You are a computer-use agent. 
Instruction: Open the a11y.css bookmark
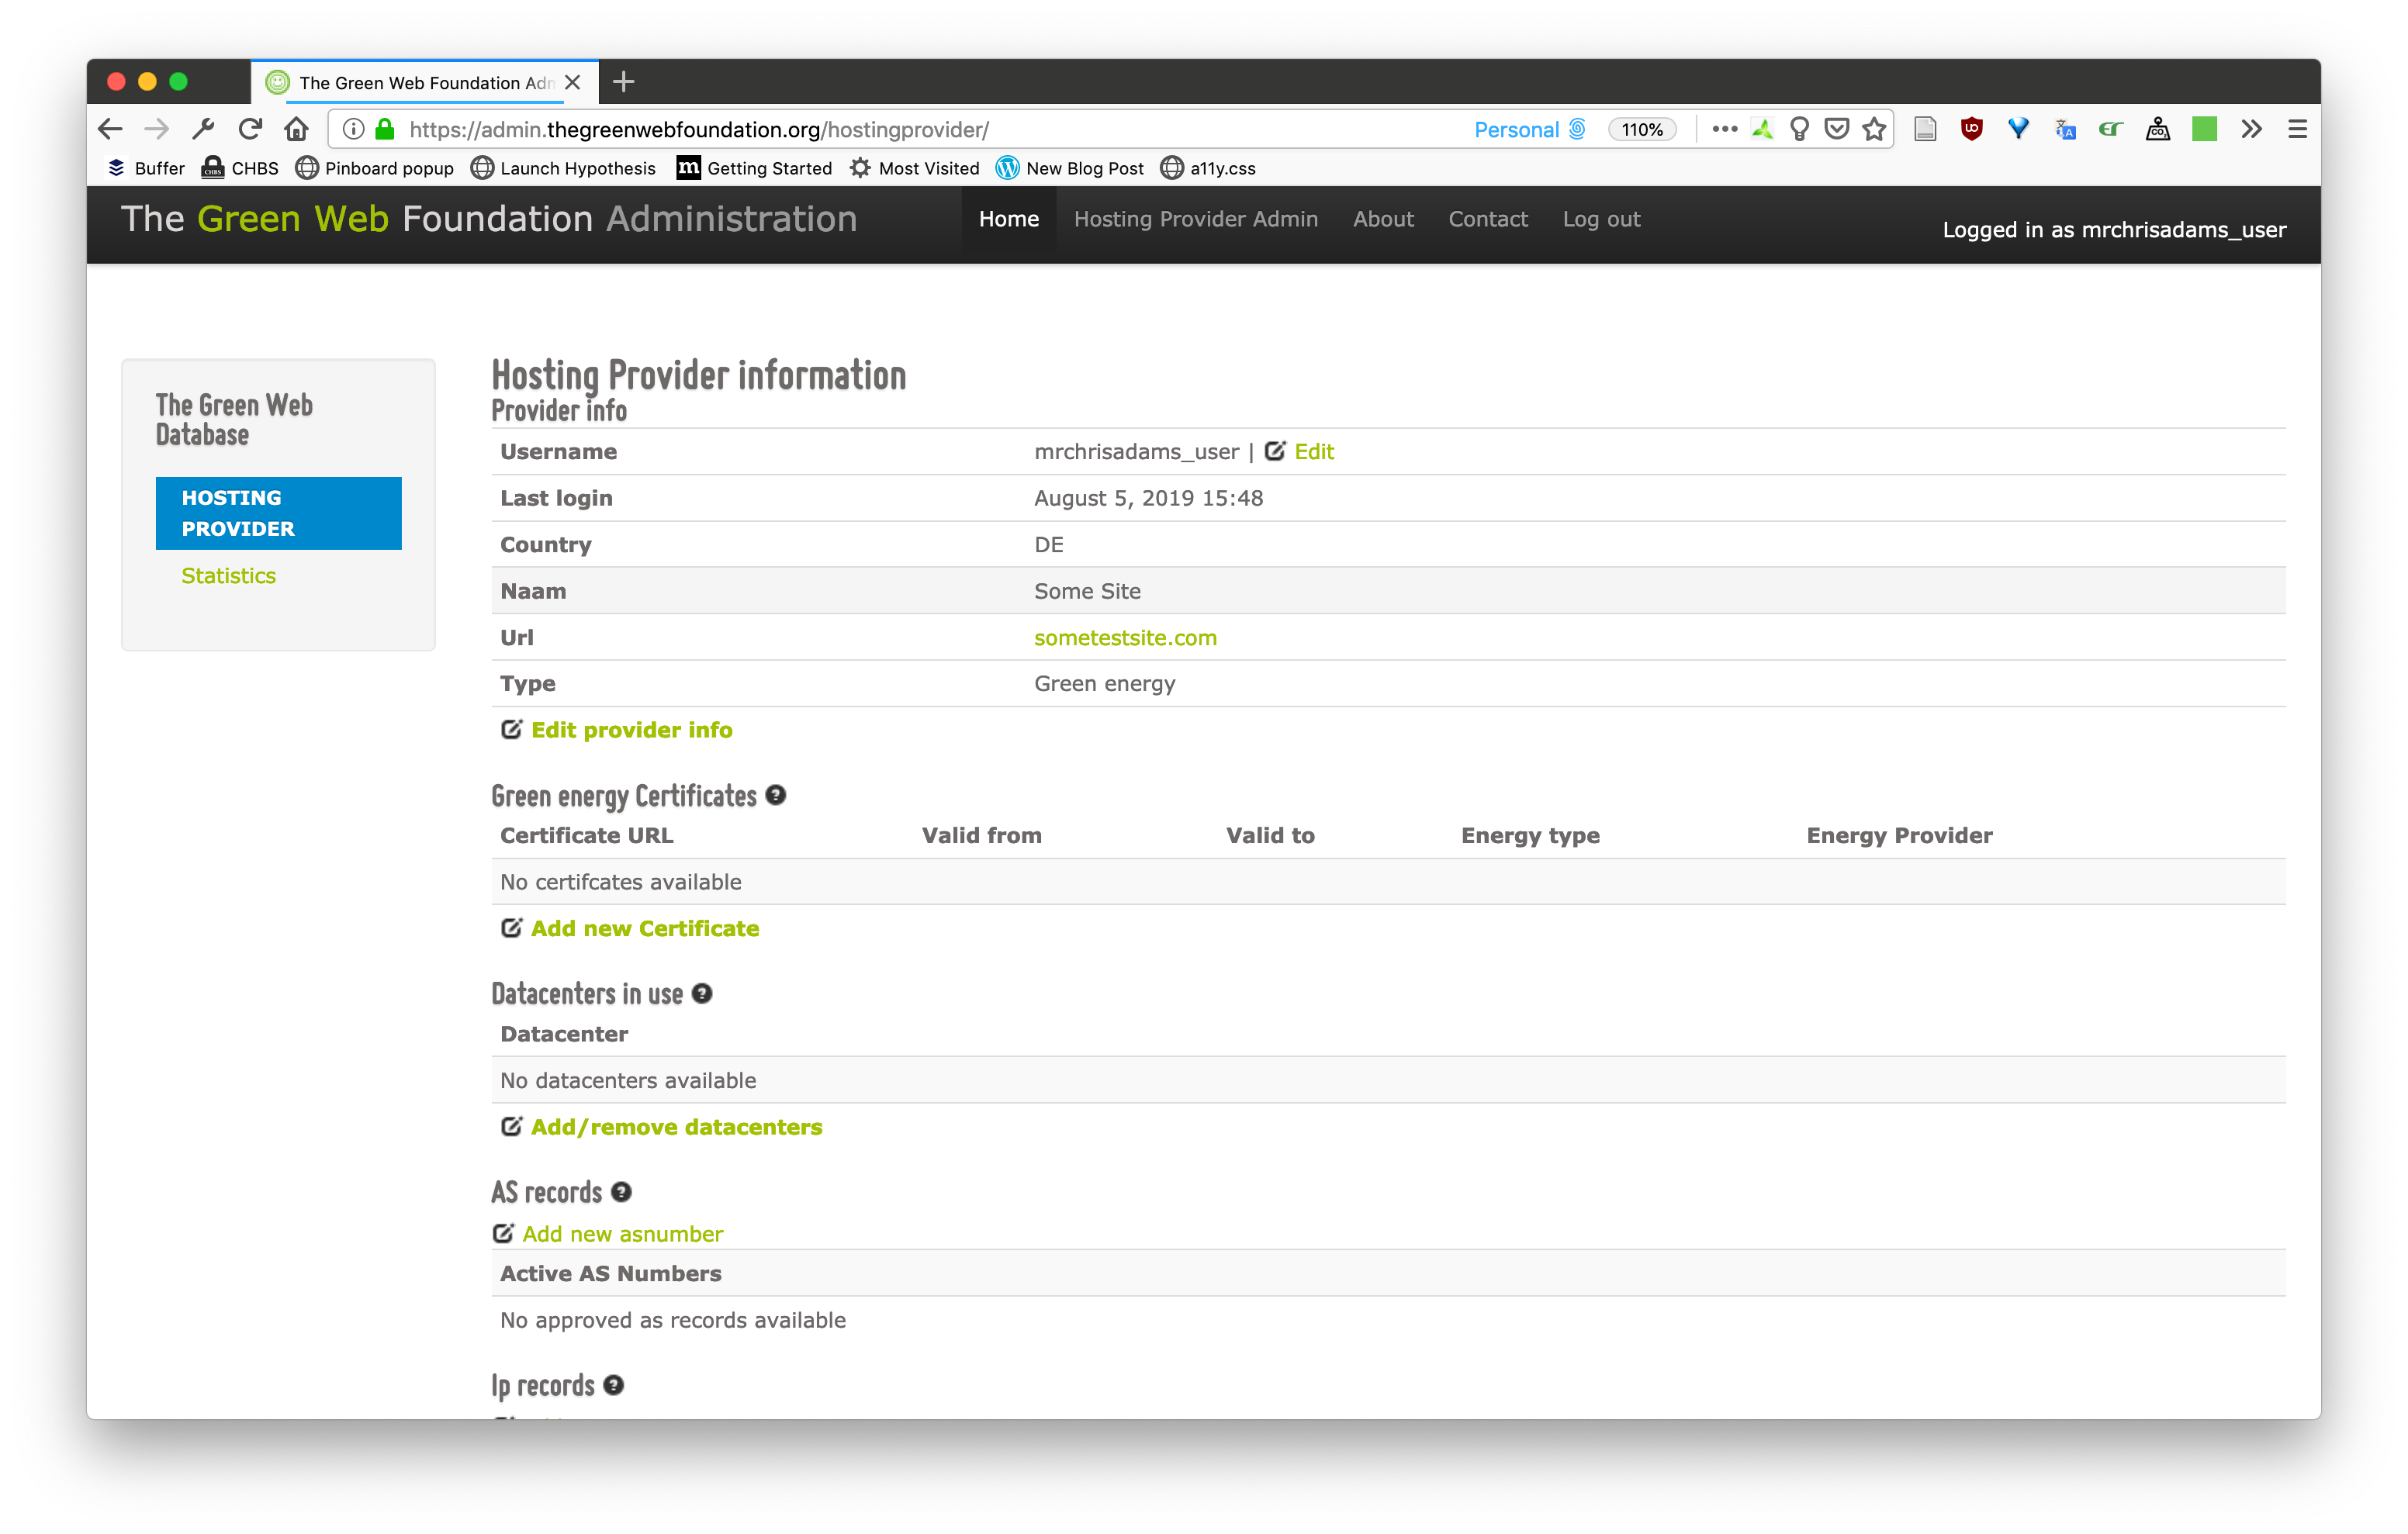[x=1208, y=168]
